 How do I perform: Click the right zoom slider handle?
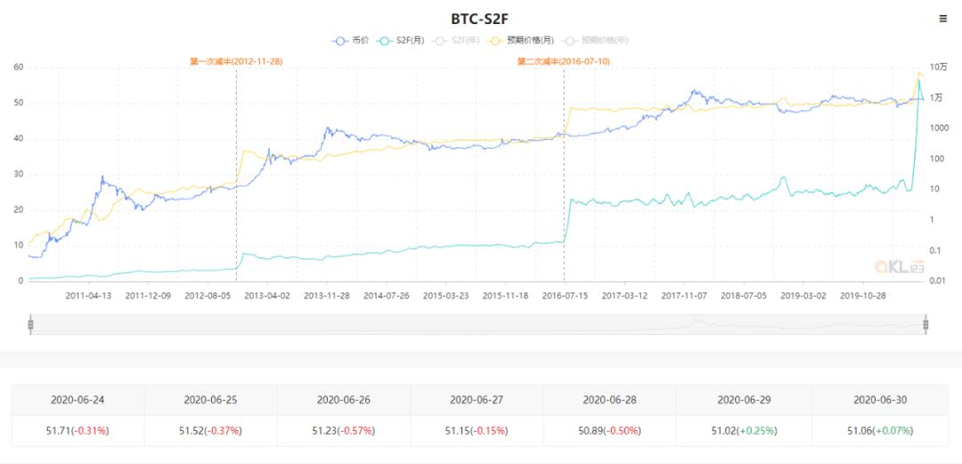tap(927, 324)
